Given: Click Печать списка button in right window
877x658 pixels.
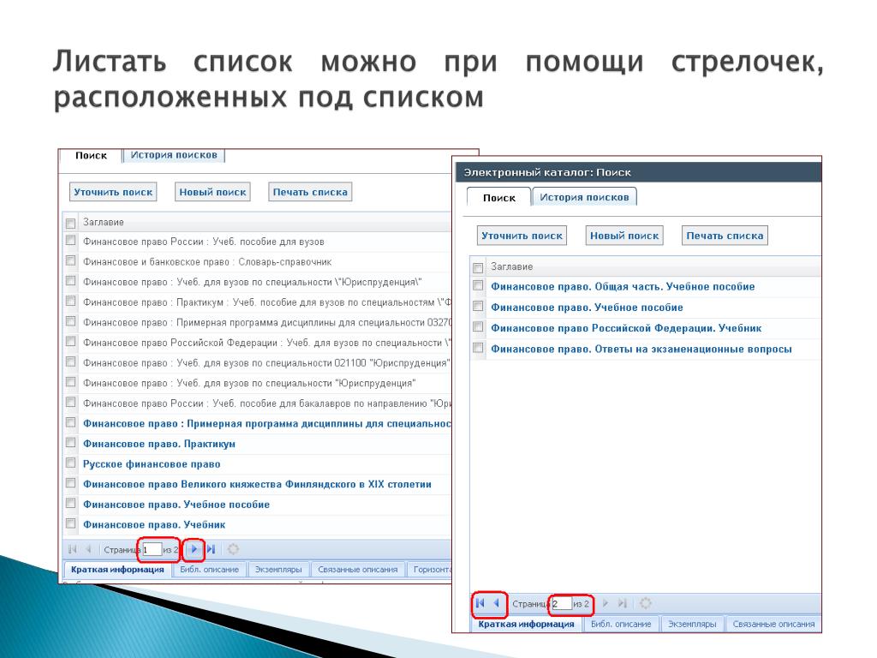Looking at the screenshot, I should 725,236.
